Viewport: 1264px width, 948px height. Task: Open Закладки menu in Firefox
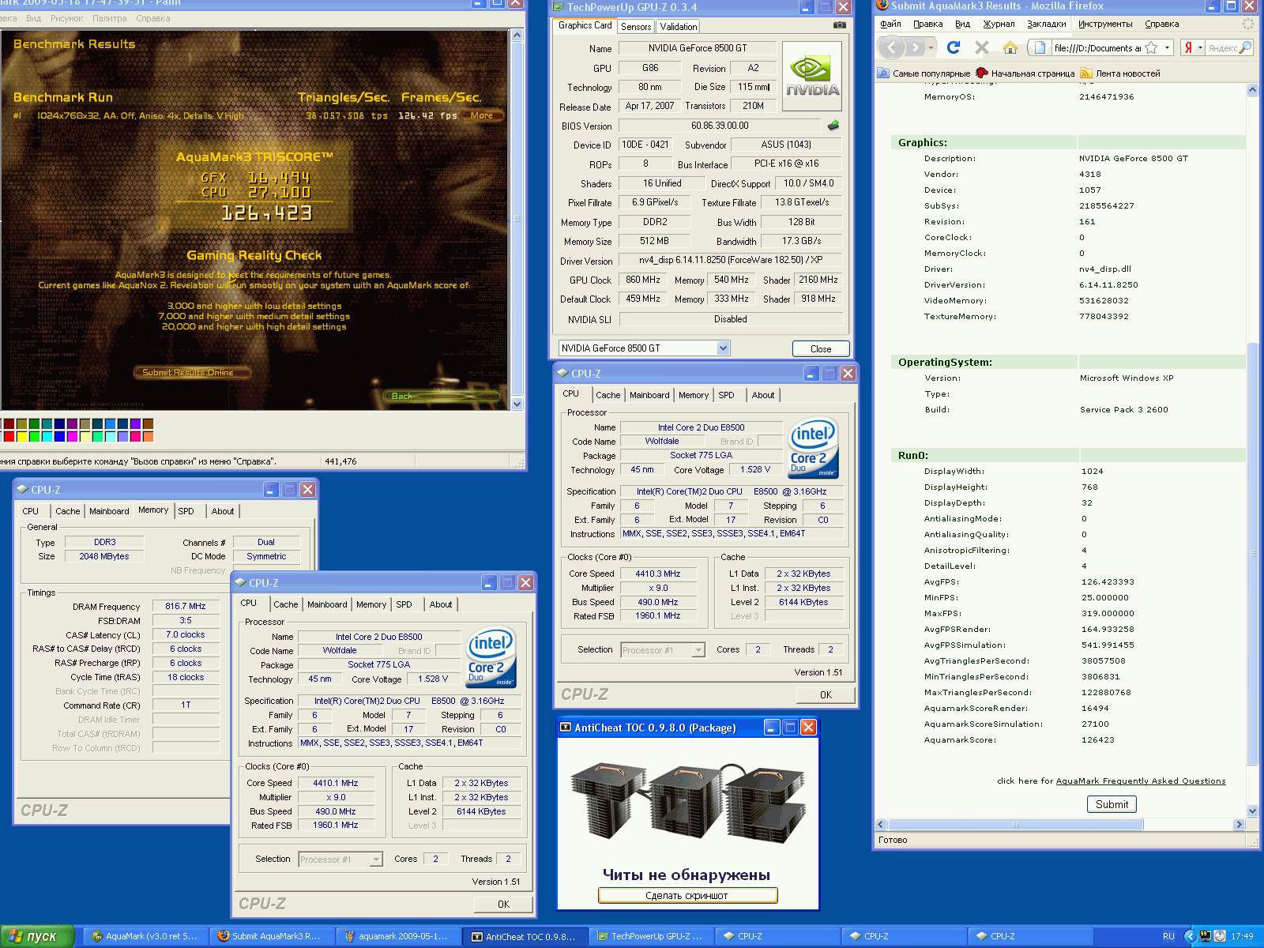(x=1046, y=24)
